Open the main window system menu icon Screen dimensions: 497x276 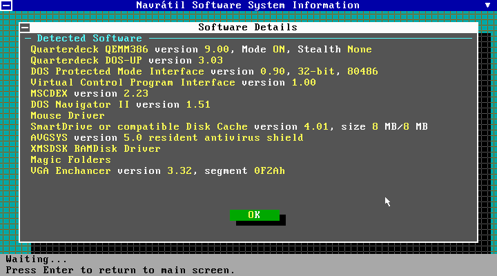pyautogui.click(x=6, y=5)
